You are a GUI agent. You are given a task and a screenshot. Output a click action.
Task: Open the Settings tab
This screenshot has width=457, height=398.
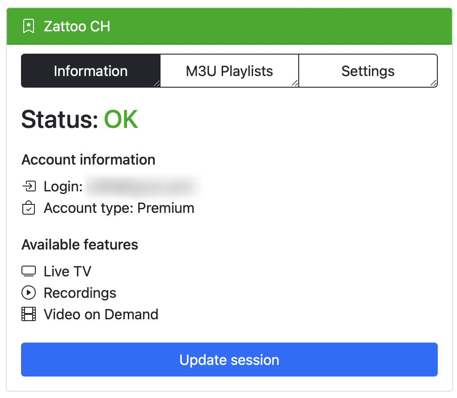click(x=368, y=71)
